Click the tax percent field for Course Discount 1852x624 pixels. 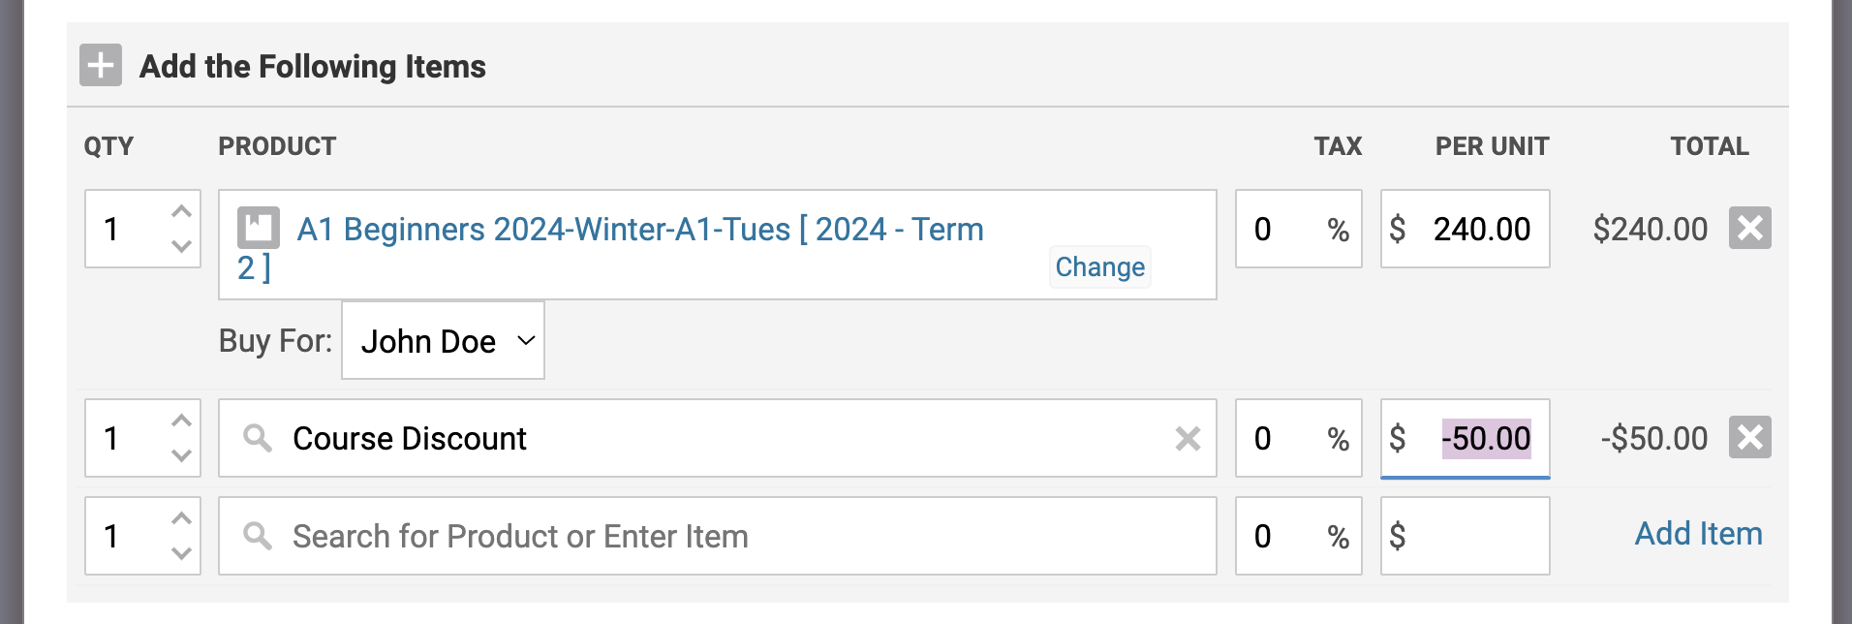coord(1279,439)
